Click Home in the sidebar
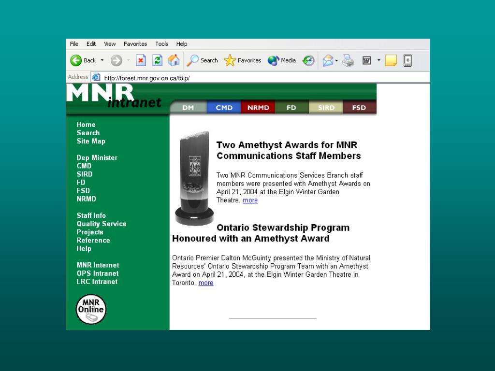This screenshot has width=495, height=371. tap(86, 125)
